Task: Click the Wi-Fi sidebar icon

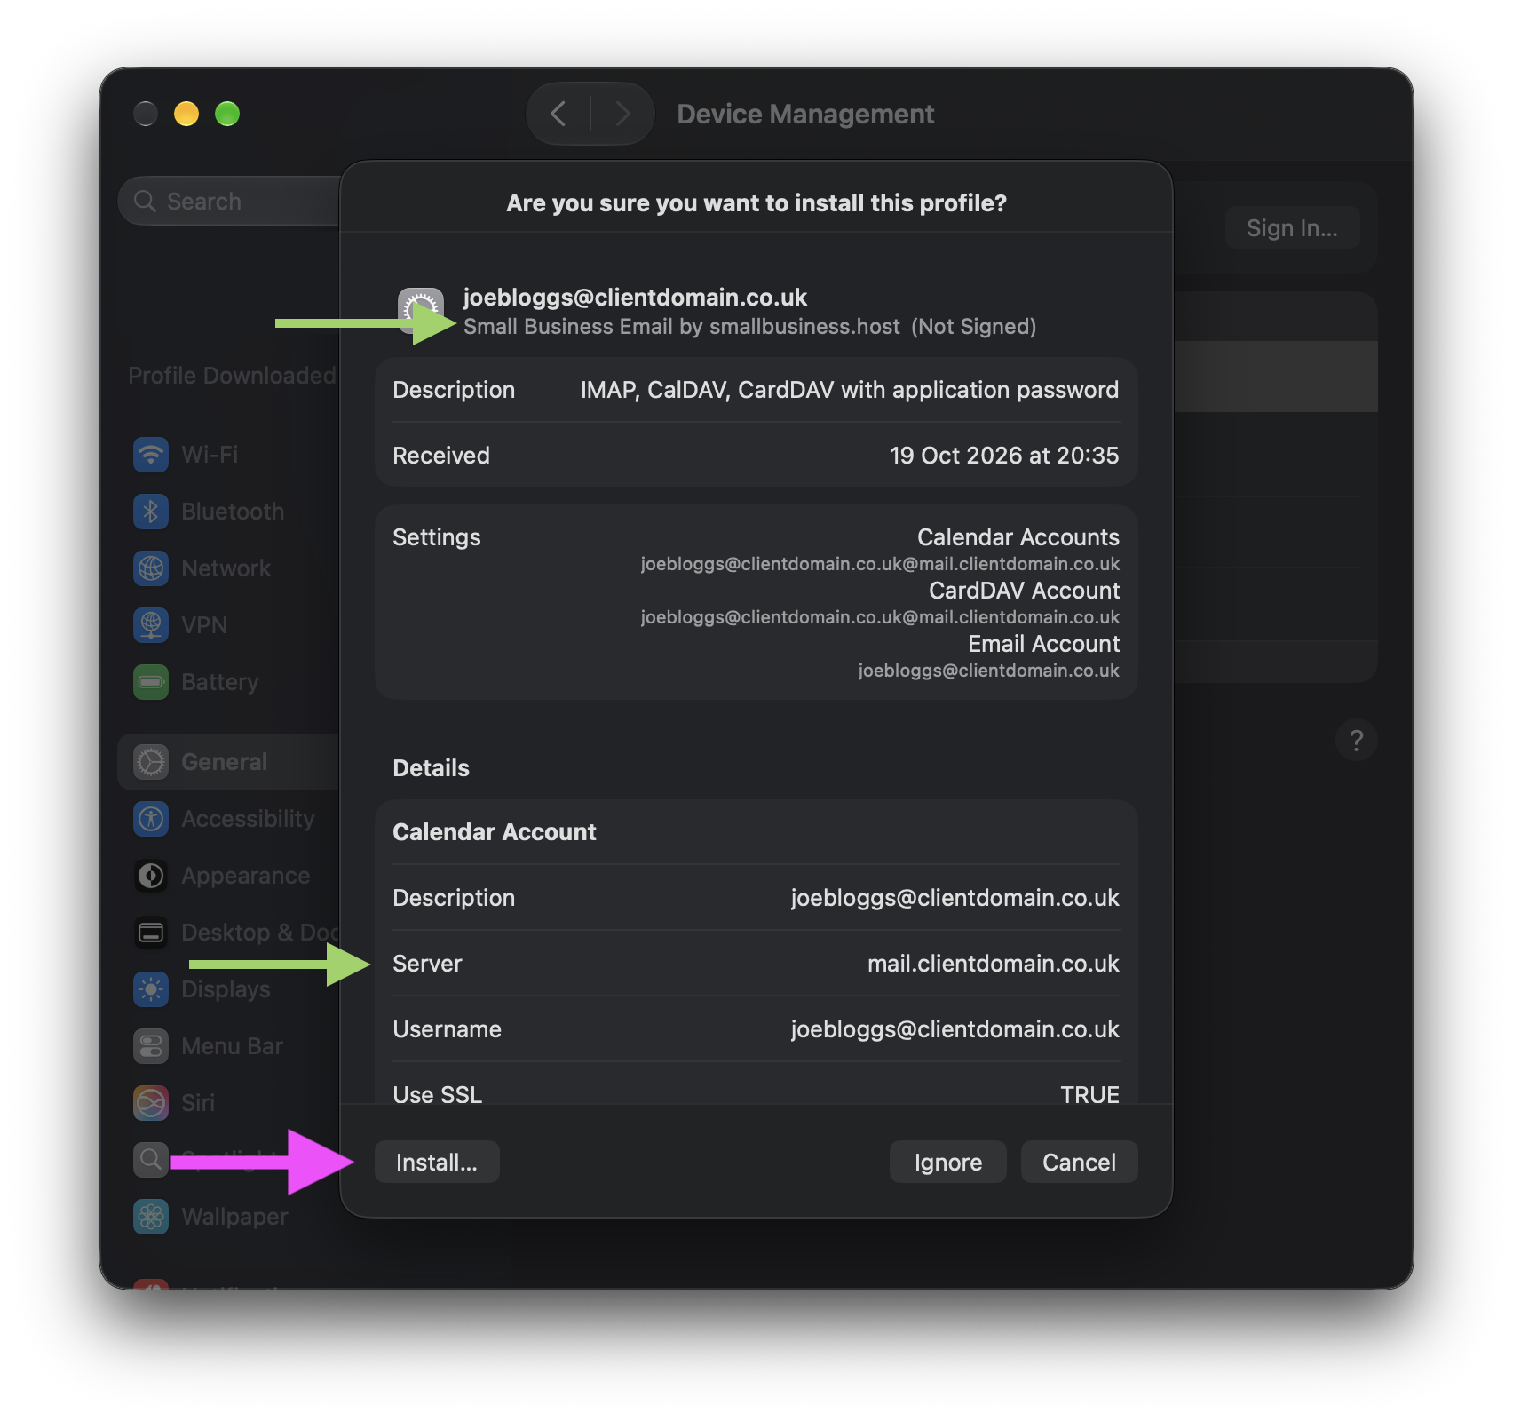Action: click(151, 455)
